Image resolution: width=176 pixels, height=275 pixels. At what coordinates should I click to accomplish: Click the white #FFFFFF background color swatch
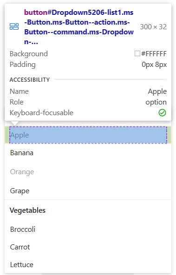[x=137, y=53]
